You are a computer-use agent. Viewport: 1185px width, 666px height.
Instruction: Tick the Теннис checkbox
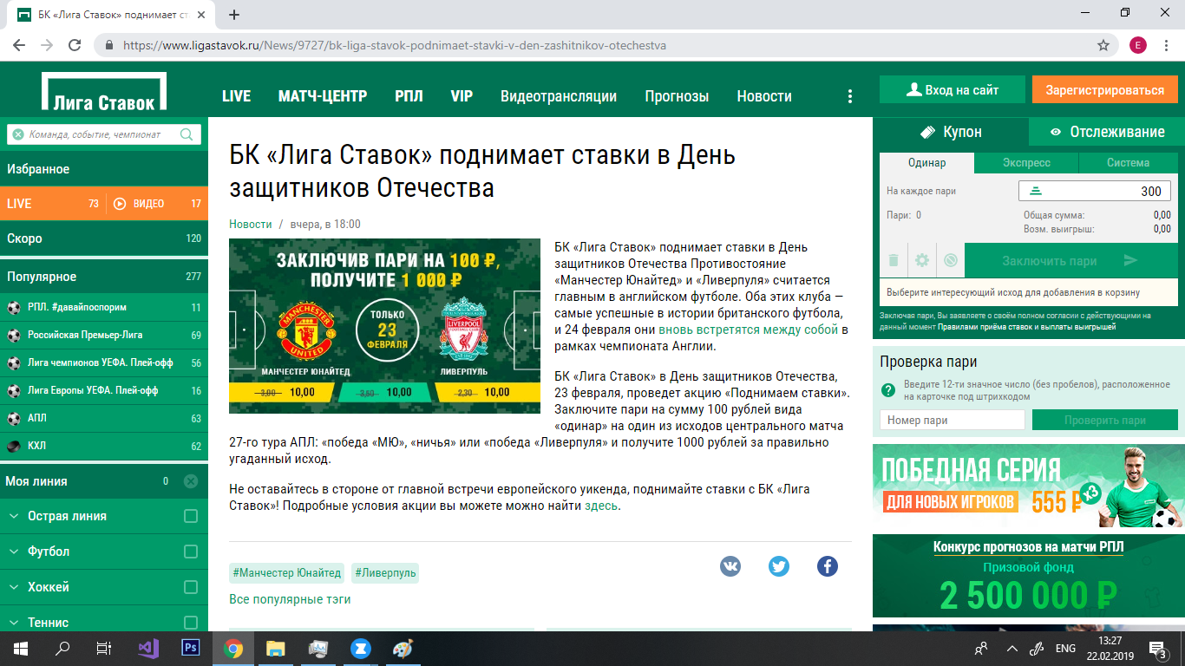tap(191, 623)
